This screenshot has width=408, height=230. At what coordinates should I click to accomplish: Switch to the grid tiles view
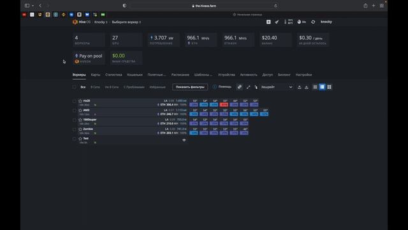(329, 87)
